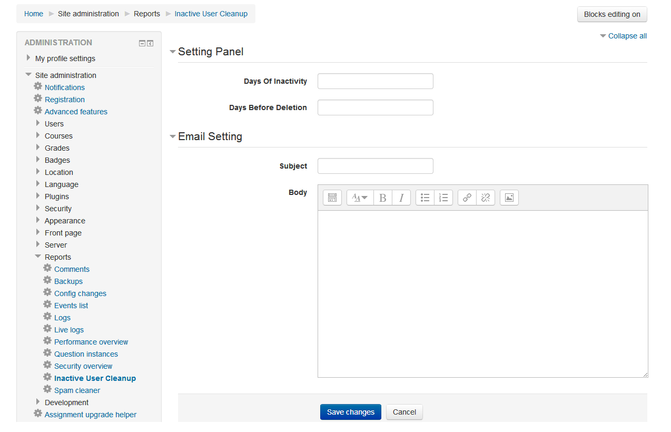Save changes to the form
671x432 pixels.
(x=351, y=412)
